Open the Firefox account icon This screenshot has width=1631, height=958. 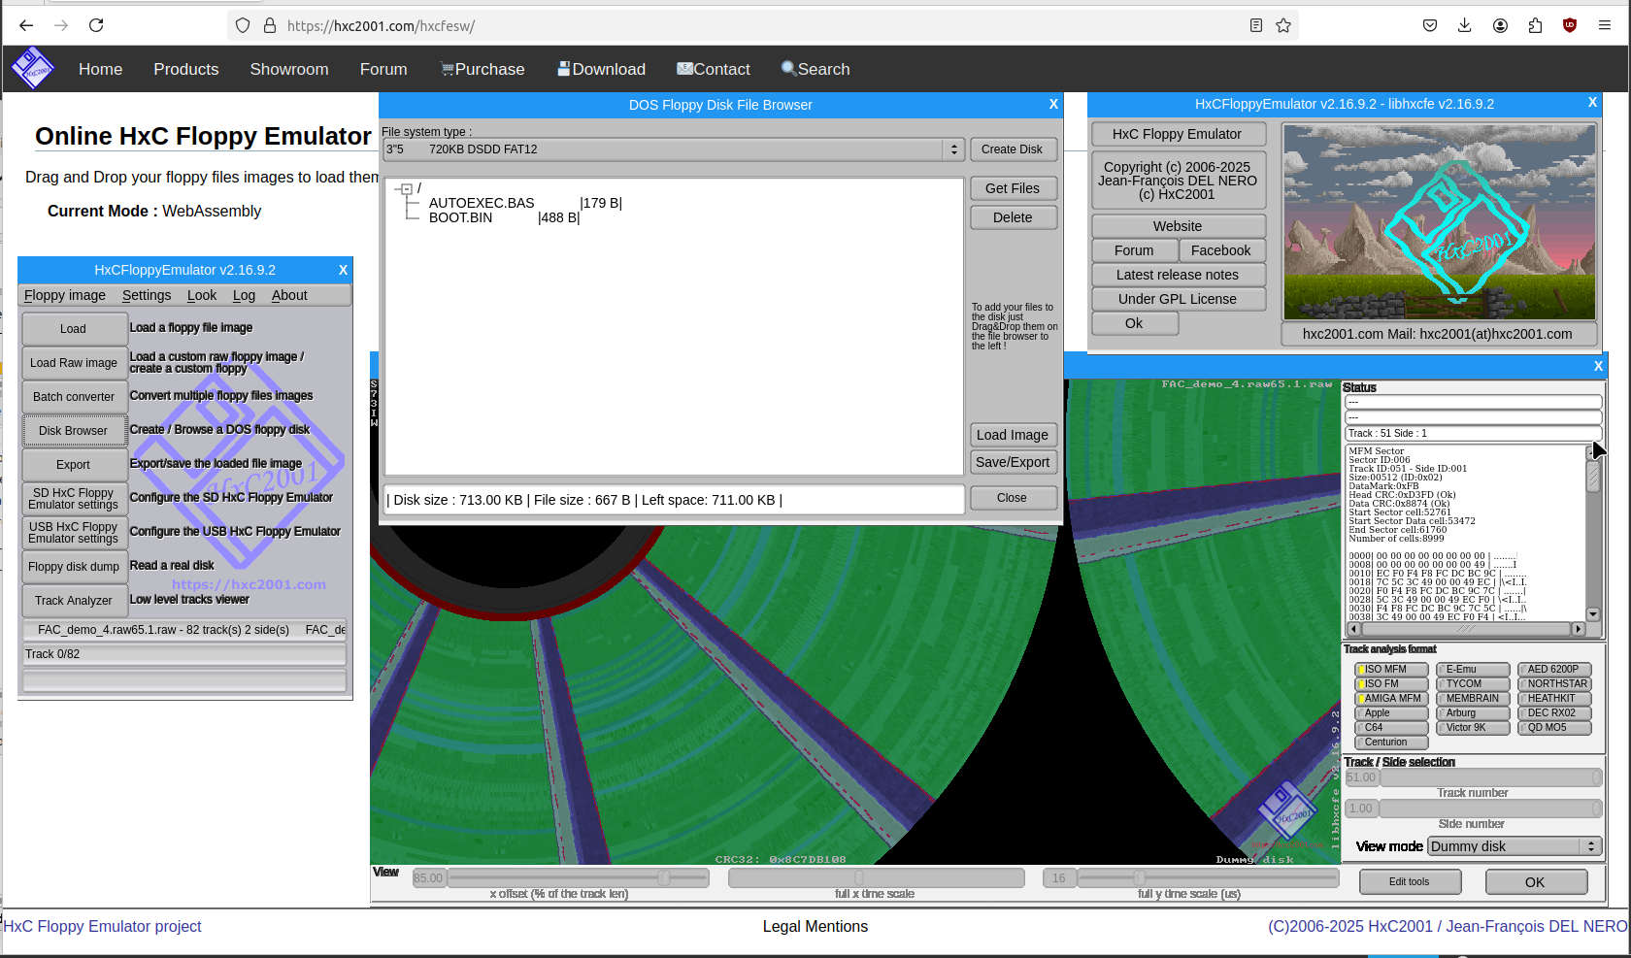[x=1500, y=25]
